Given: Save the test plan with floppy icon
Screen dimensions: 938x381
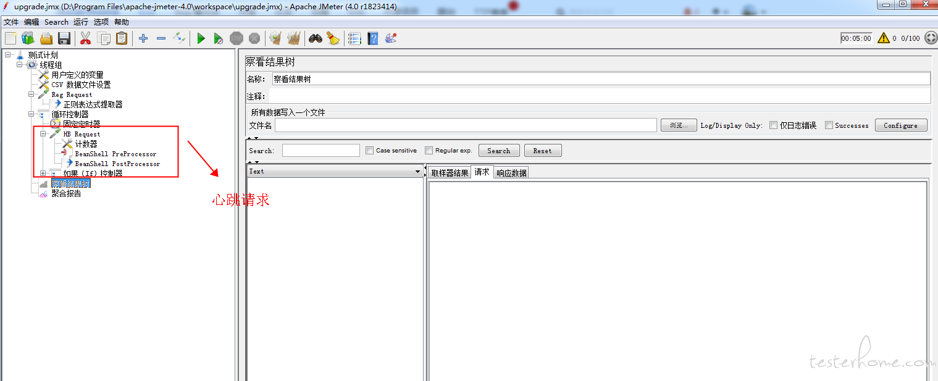Looking at the screenshot, I should click(64, 38).
